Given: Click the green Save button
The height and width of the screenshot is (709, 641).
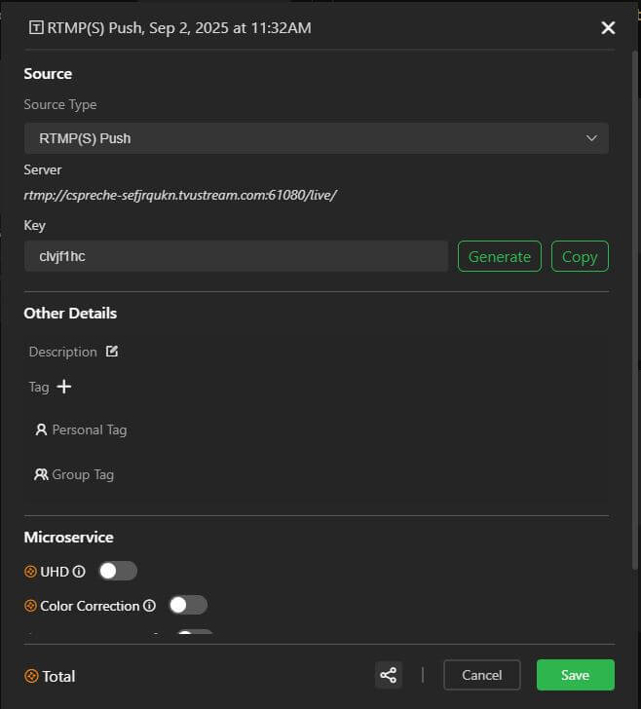Looking at the screenshot, I should (575, 675).
